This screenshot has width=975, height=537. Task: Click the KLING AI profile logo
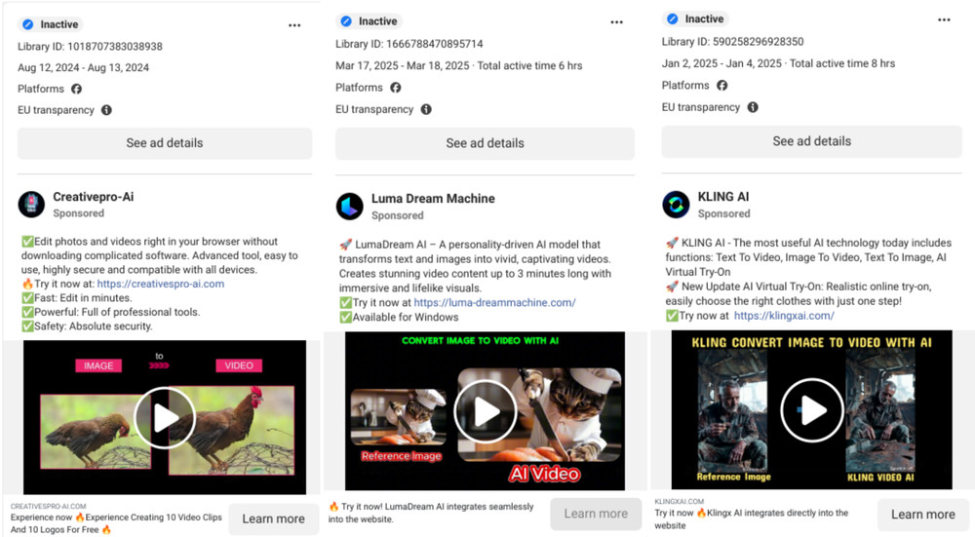click(x=676, y=204)
